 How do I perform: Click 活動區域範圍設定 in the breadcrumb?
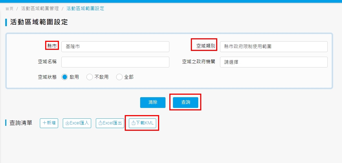tap(85, 9)
